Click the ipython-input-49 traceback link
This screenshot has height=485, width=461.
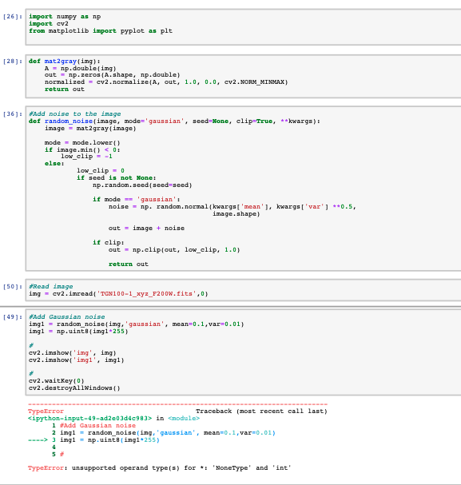[89, 418]
